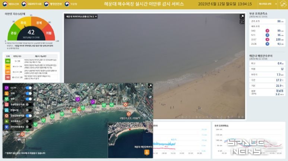Toggle the CCTV map layer off
Viewport: 288px width, 161px height.
(28, 88)
